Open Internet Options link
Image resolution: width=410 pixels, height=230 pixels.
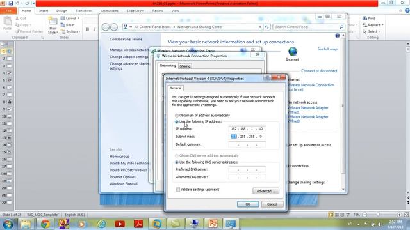tap(122, 177)
